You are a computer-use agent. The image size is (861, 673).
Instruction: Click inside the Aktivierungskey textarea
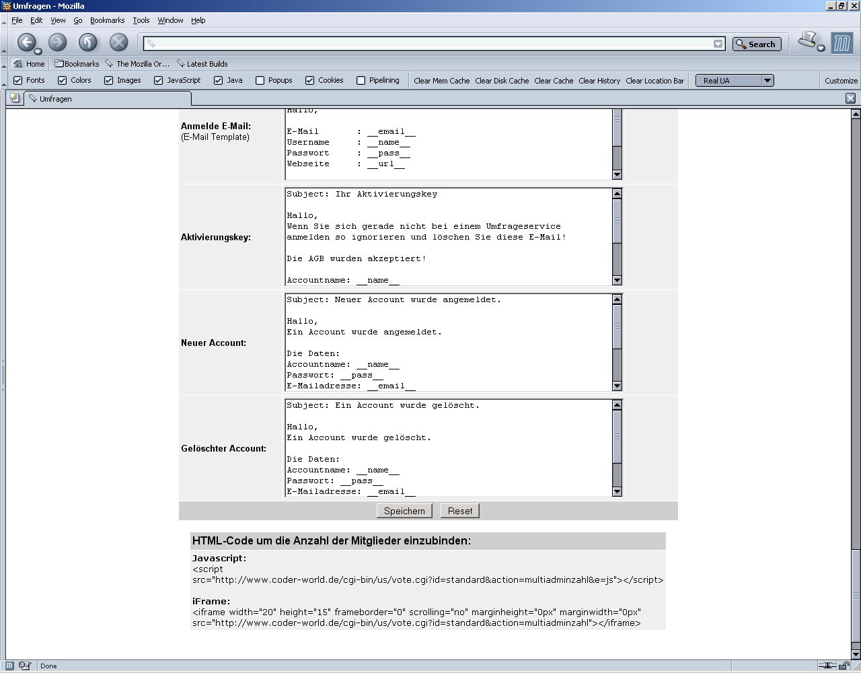449,237
